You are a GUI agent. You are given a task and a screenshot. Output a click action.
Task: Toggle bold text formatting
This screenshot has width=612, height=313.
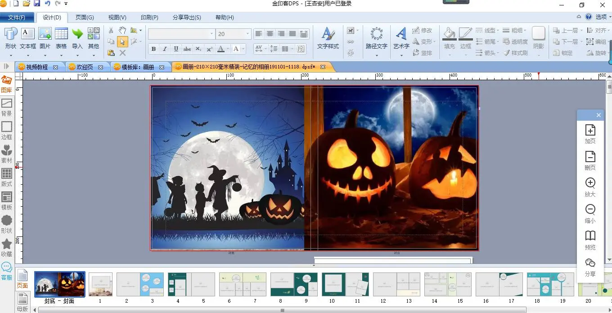click(x=153, y=49)
